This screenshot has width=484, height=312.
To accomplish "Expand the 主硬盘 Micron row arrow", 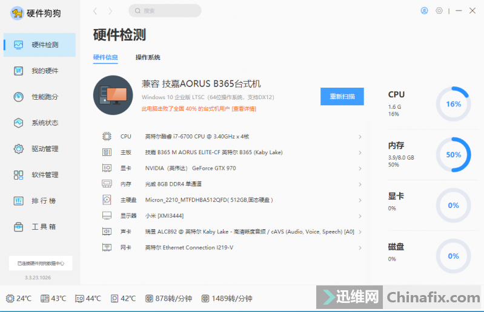I will point(360,200).
